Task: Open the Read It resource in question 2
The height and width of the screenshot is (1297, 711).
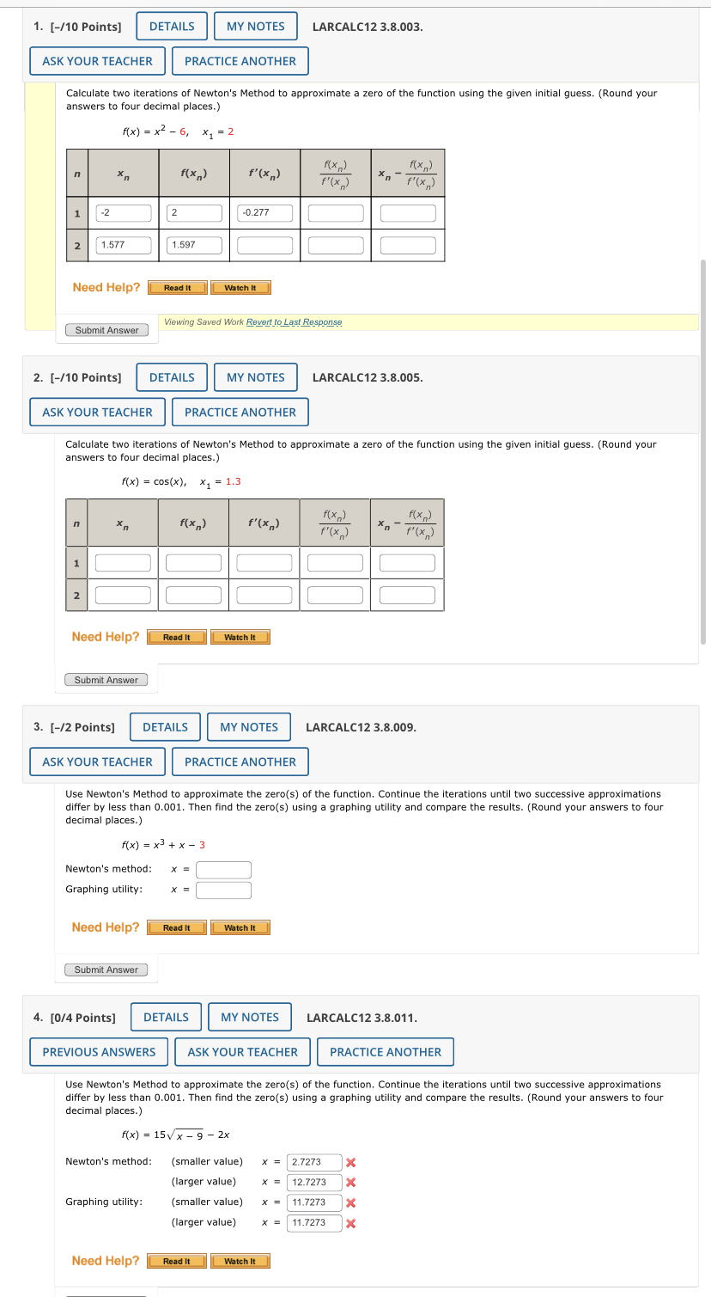Action: click(176, 636)
